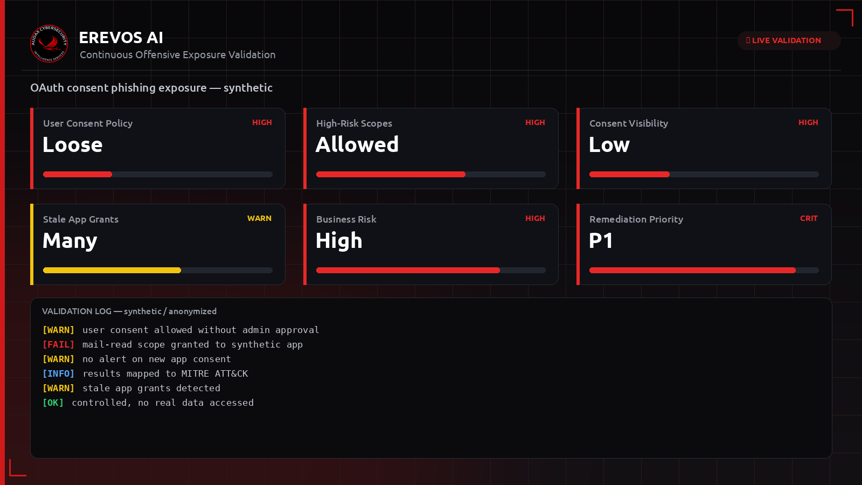Image resolution: width=862 pixels, height=485 pixels.
Task: Click the [OK] tag in the log
Action: tap(53, 403)
